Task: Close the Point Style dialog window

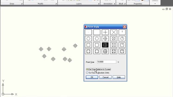Action: (125, 27)
